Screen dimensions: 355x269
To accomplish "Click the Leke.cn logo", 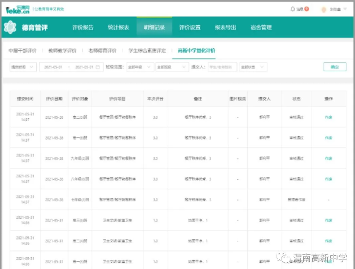I will tap(17, 10).
